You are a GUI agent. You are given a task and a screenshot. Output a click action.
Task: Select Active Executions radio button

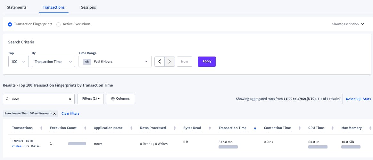[58, 24]
